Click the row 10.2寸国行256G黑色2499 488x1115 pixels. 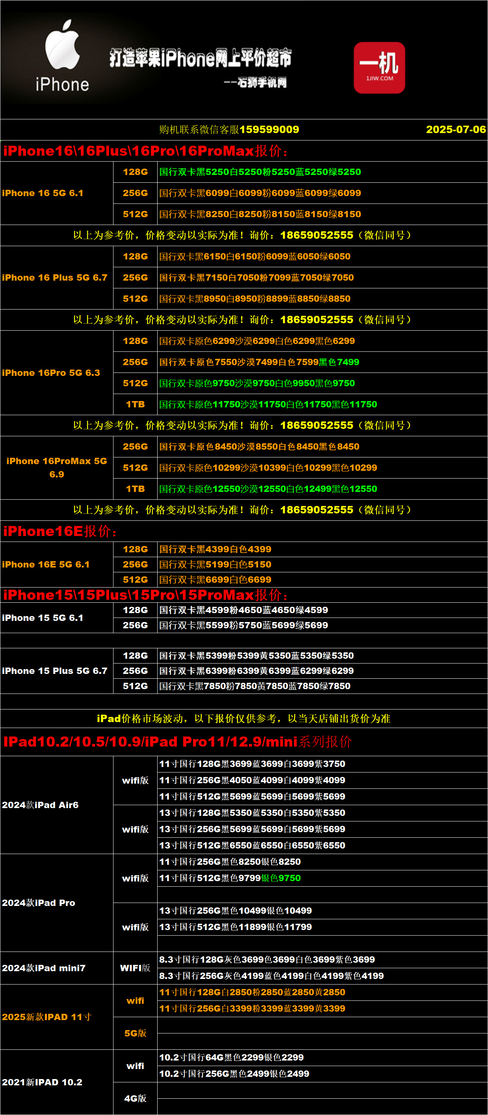pos(323,1074)
